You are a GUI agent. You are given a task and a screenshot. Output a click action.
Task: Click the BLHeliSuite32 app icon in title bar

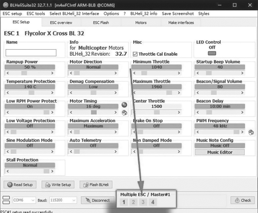pyautogui.click(x=6, y=5)
